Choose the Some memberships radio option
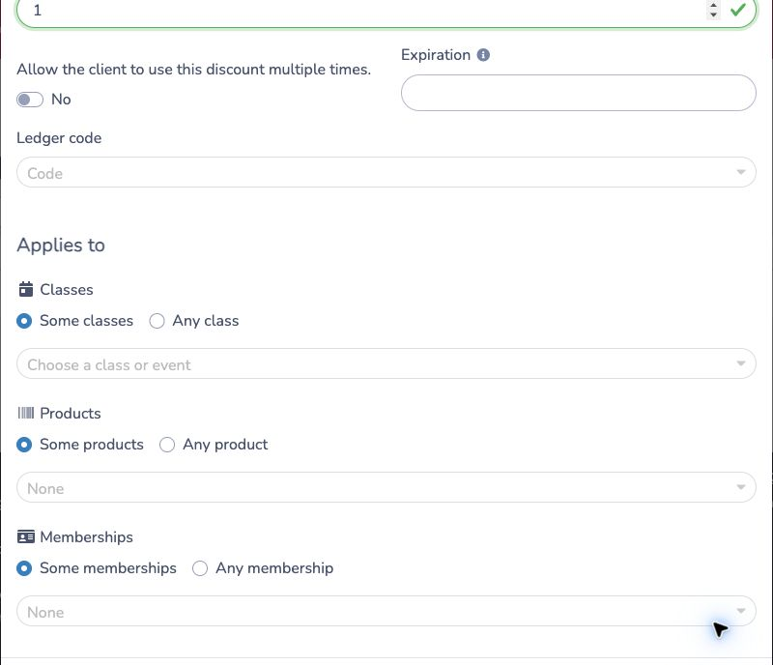Image resolution: width=773 pixels, height=665 pixels. (24, 568)
